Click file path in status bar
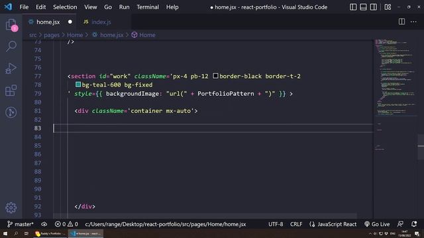 tap(166, 224)
